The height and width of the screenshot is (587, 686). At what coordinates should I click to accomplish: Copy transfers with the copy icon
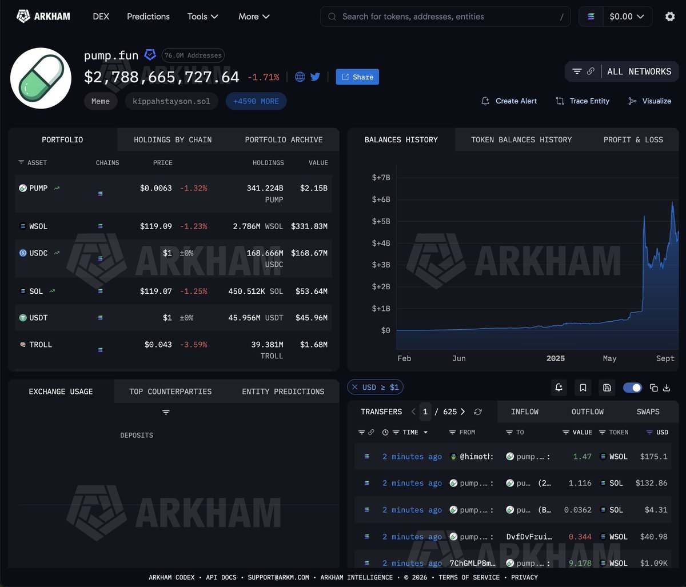click(654, 388)
